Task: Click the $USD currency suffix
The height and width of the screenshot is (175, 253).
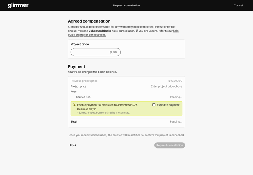Action: click(113, 52)
